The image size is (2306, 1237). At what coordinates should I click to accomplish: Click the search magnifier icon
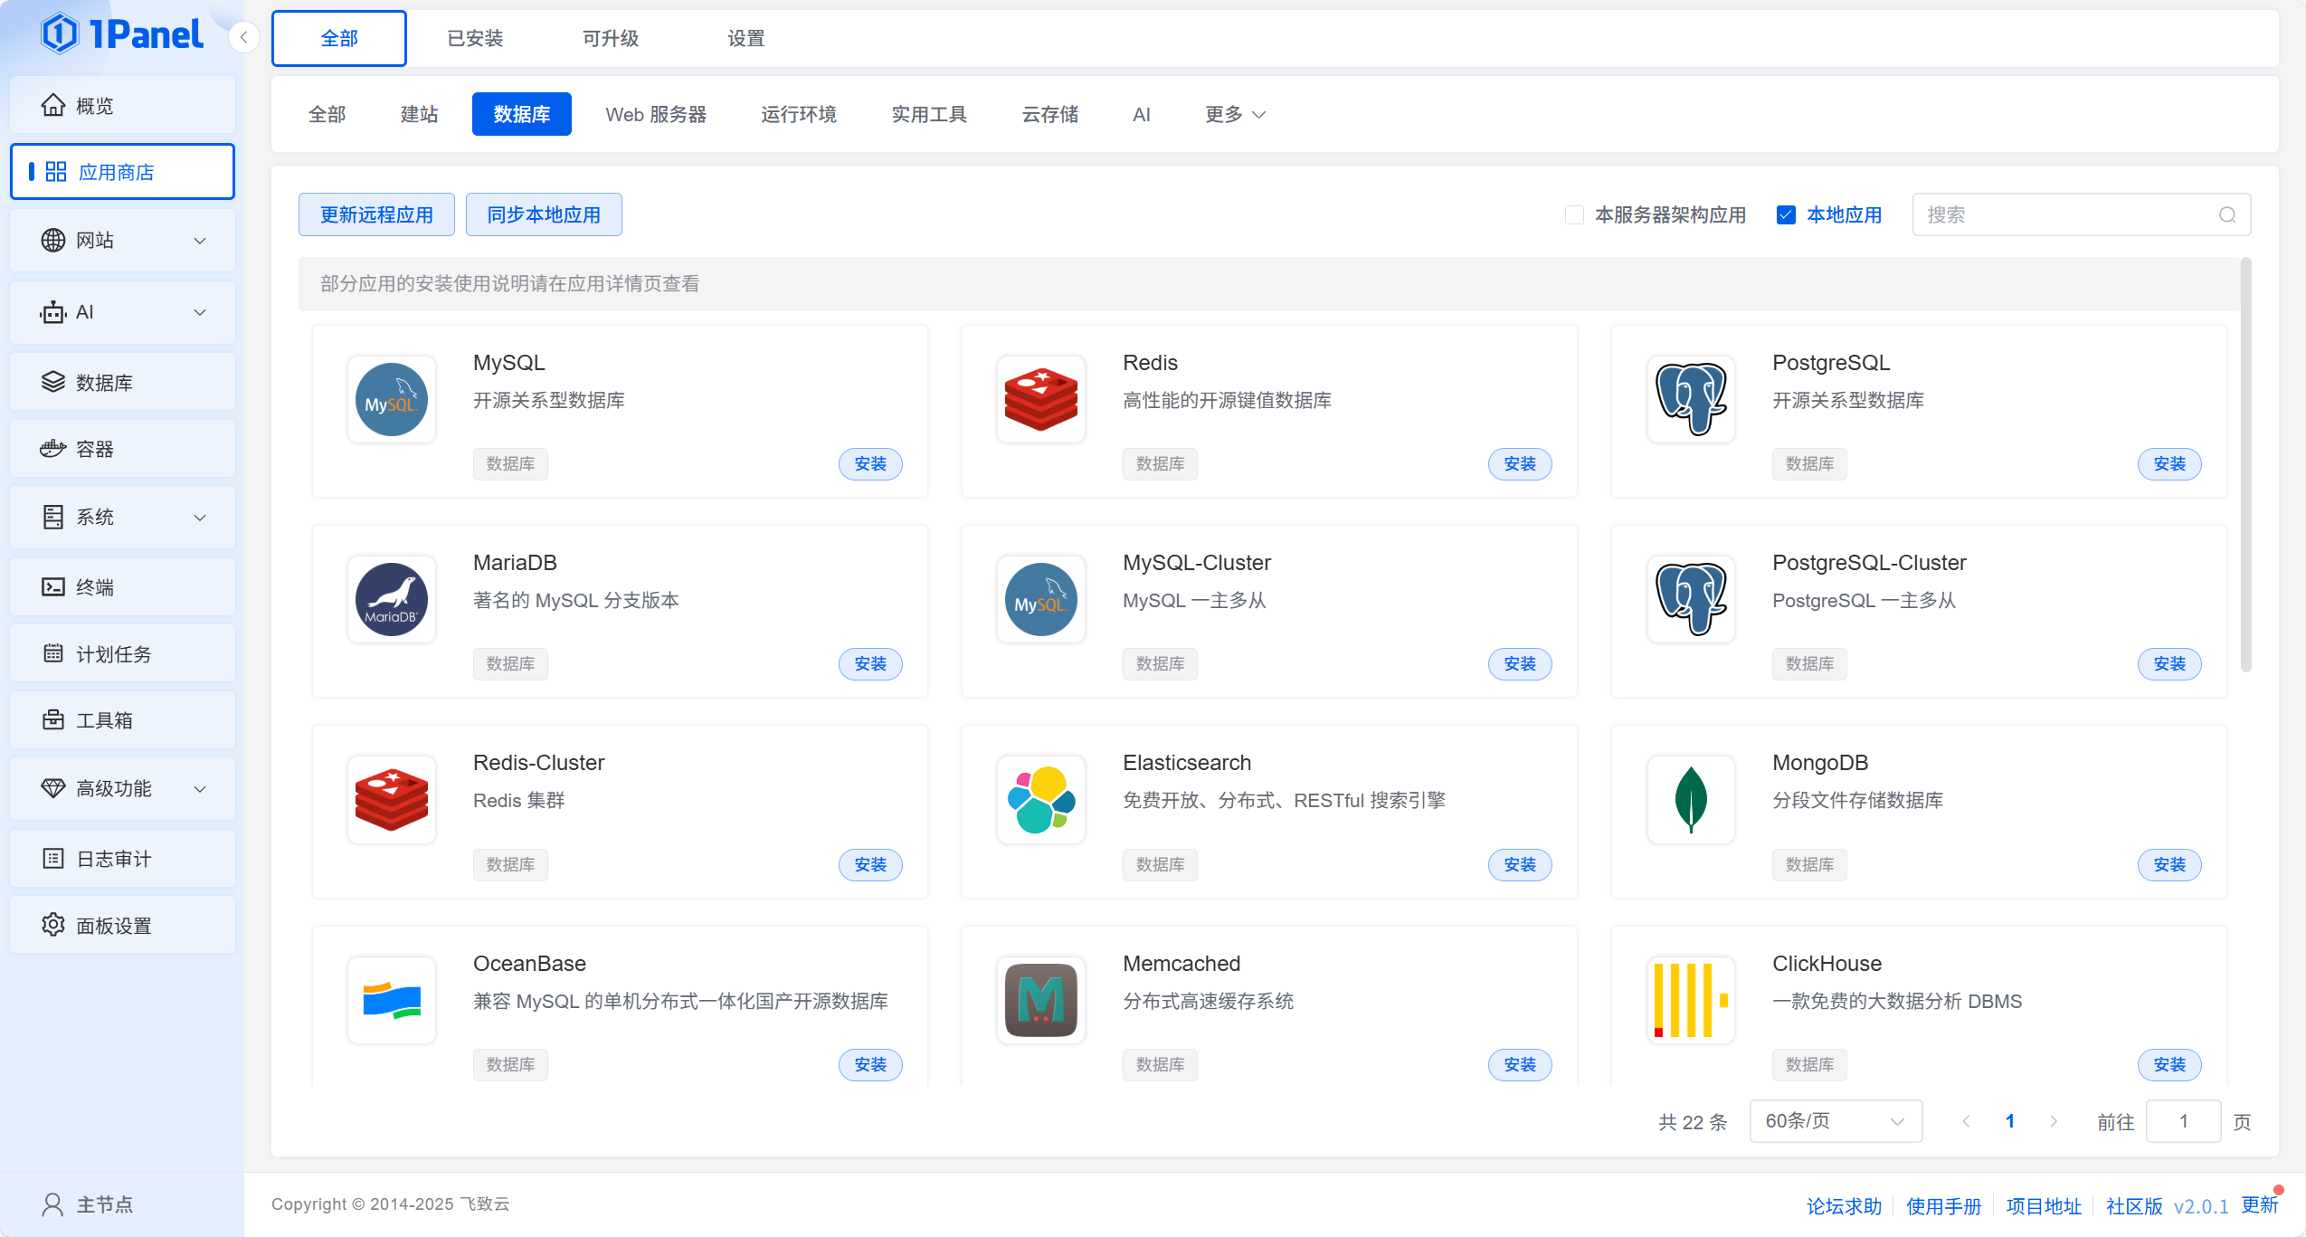click(x=2227, y=215)
